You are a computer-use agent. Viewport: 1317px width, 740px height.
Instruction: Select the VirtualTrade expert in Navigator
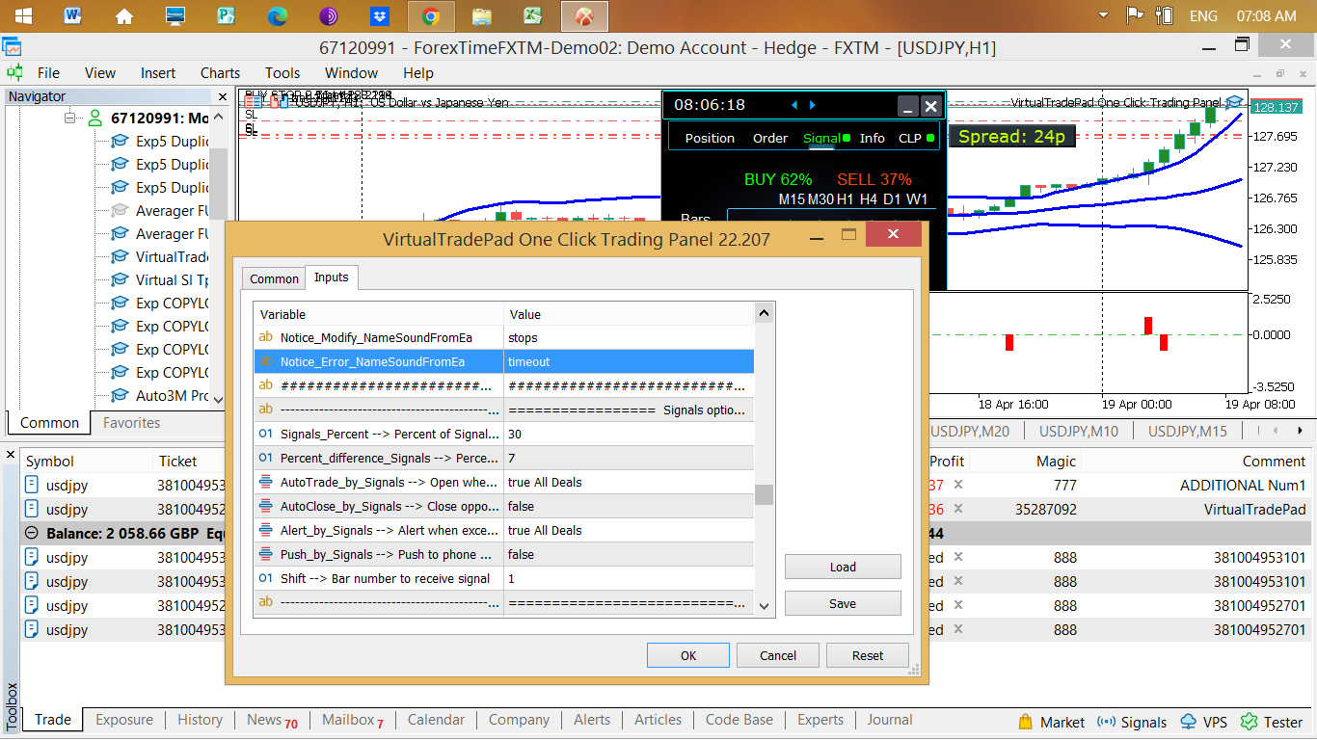[160, 256]
